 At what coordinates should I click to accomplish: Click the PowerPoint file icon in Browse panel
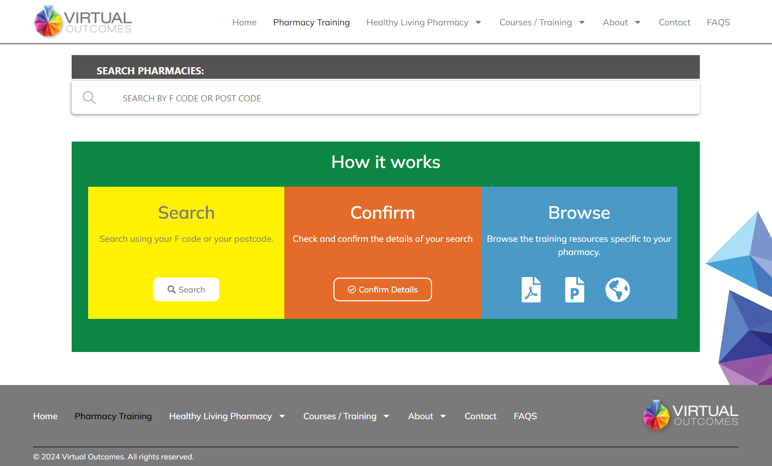(574, 290)
